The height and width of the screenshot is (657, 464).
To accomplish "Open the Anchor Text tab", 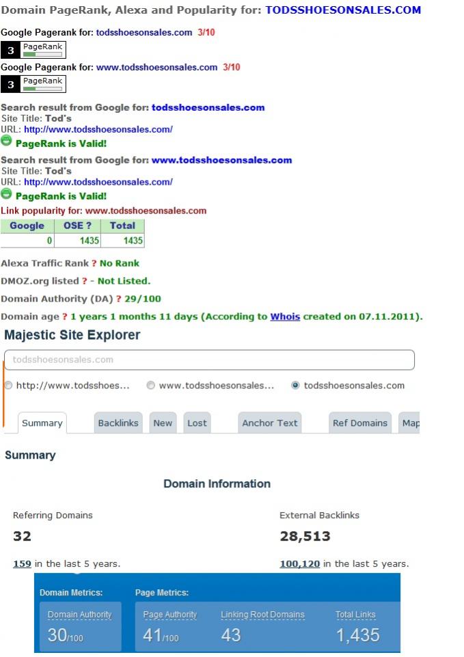I will click(270, 423).
